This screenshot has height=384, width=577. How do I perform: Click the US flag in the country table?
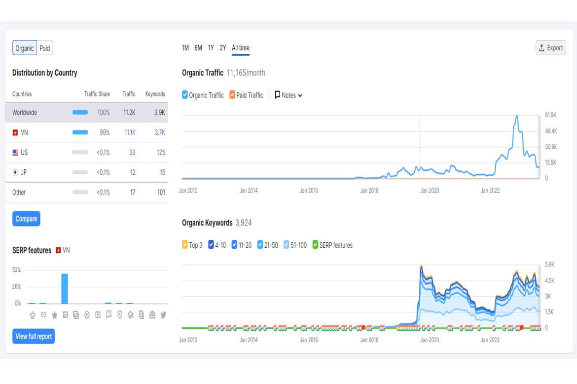[15, 153]
